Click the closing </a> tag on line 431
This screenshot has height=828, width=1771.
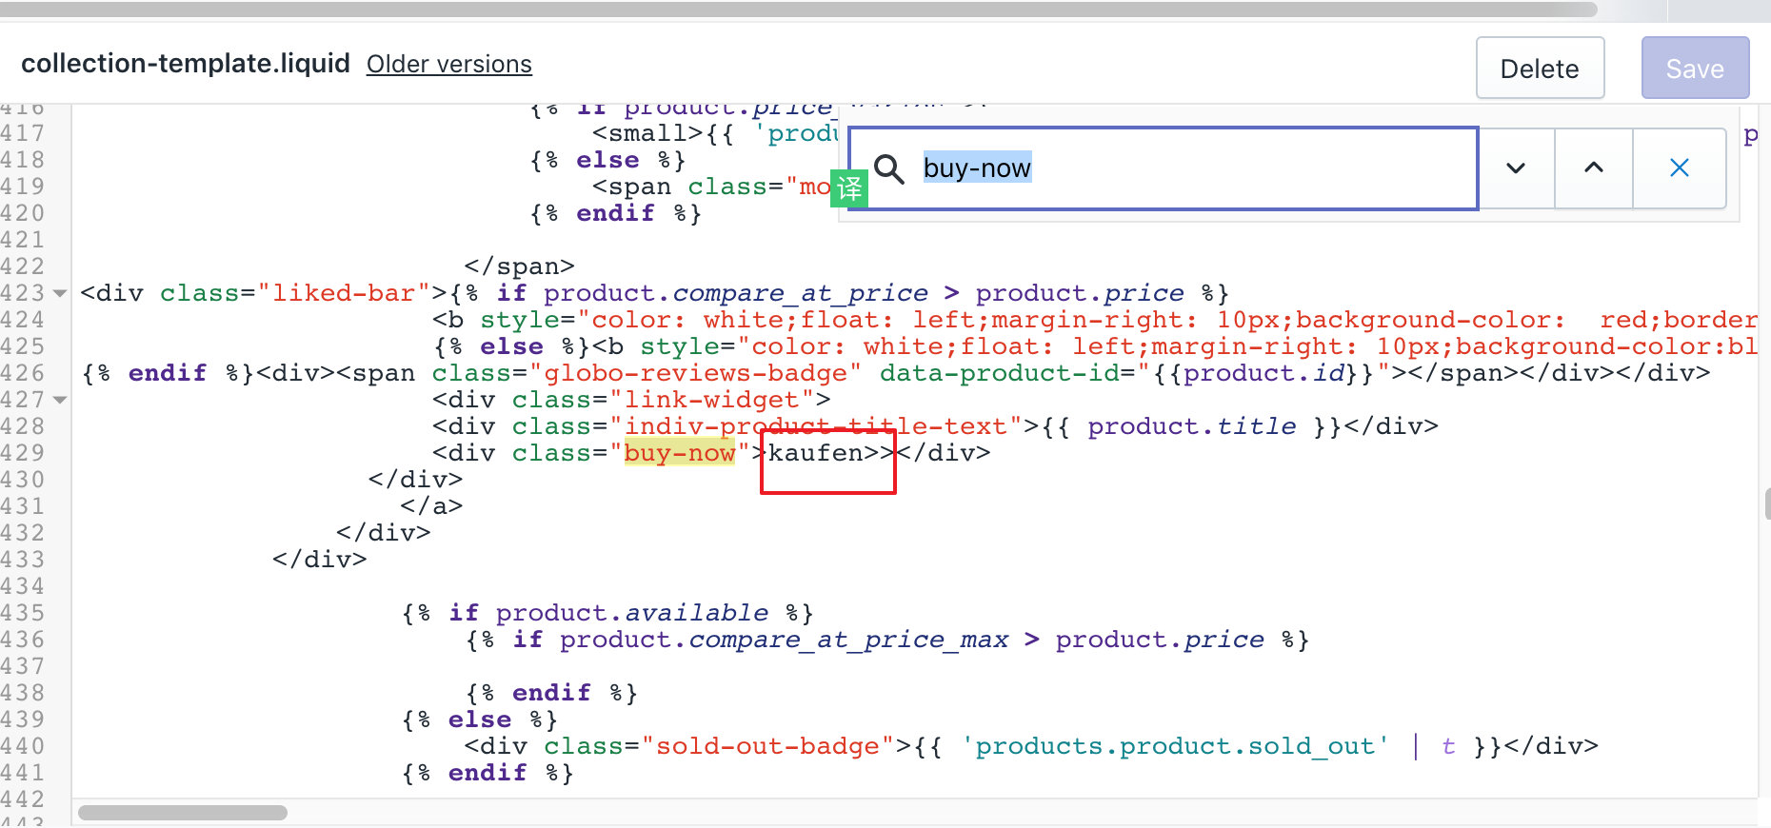432,506
